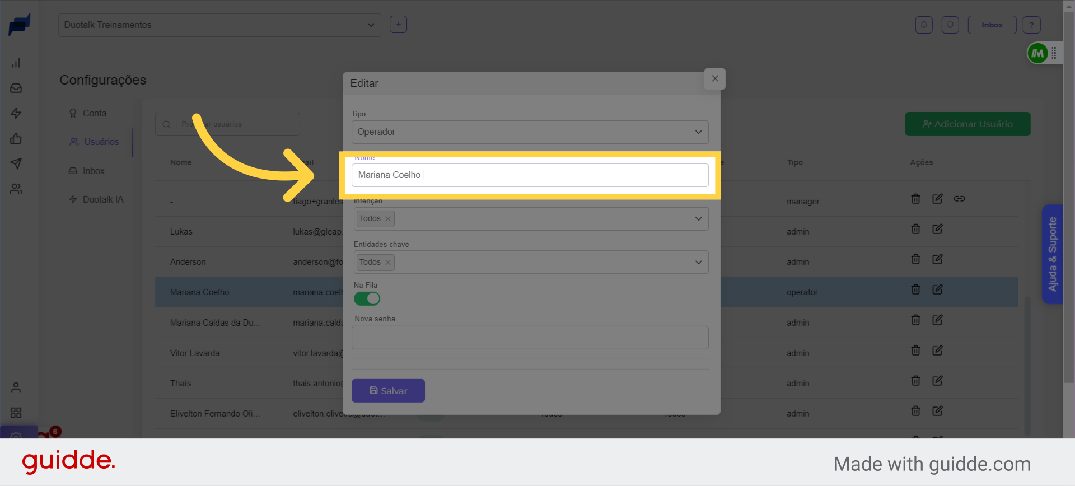Open the Ajuda & Suporte side tab
This screenshot has width=1075, height=486.
tap(1052, 254)
